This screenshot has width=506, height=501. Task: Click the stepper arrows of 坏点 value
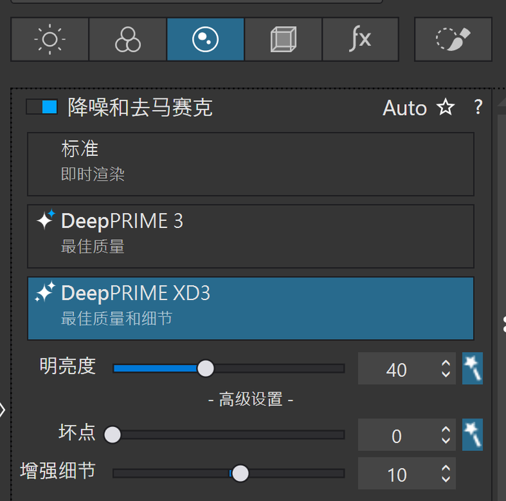point(446,435)
